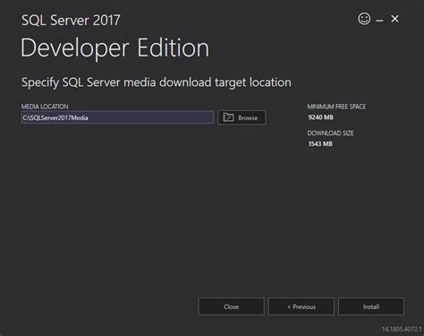
Task: Click the "DOWNLOAD SIZE" label
Action: click(x=330, y=134)
